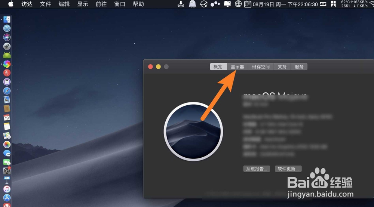Click the 系统报告... button
Screen dimensions: 374x207
tap(257, 169)
